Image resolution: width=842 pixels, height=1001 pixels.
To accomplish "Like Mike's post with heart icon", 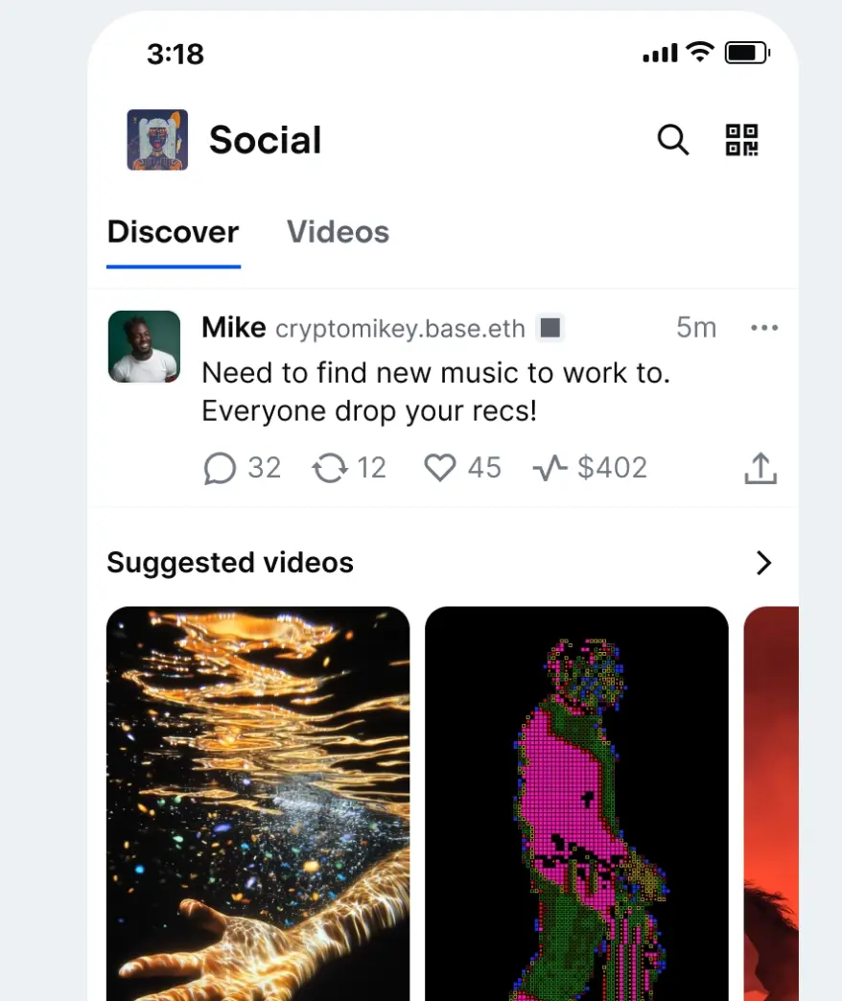I will (x=439, y=468).
